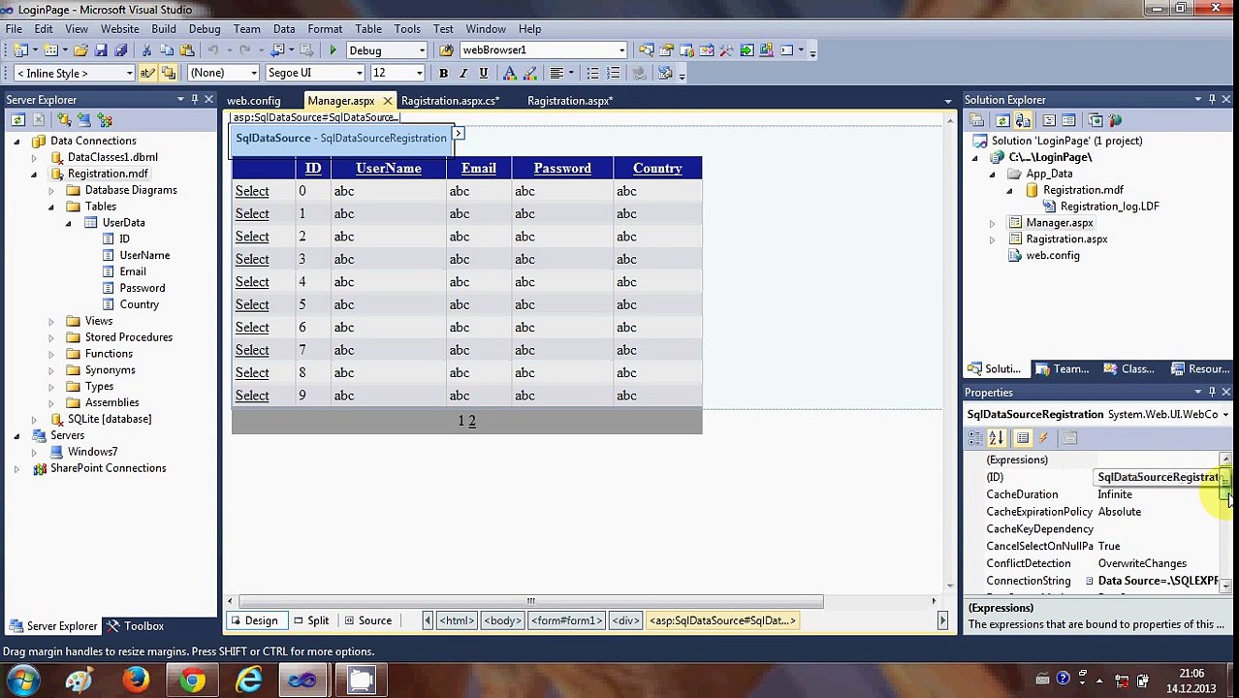
Task: Open ASP.NET Configuration from Solution Explorer toolbar
Action: (1116, 121)
